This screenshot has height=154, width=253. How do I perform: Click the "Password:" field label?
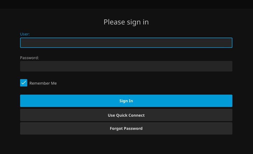coord(29,58)
